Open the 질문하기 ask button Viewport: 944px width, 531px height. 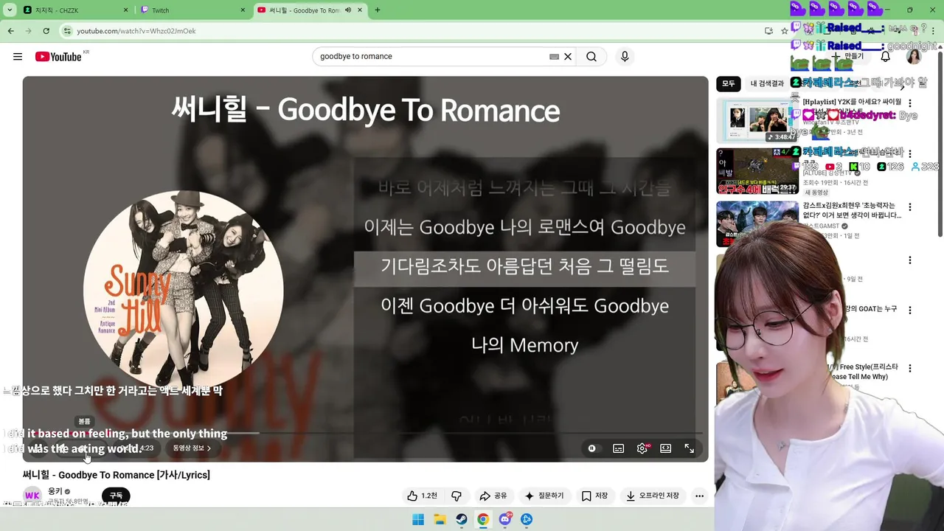pyautogui.click(x=544, y=496)
